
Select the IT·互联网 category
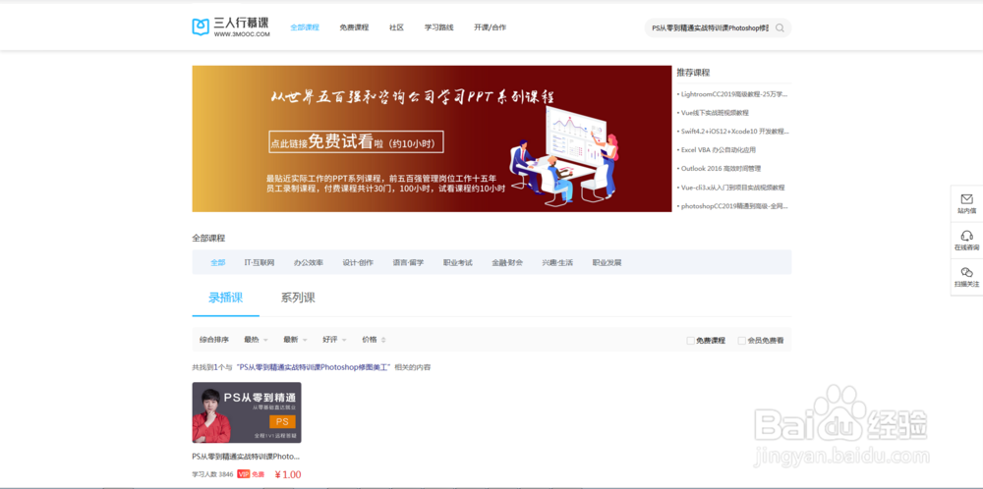click(260, 262)
